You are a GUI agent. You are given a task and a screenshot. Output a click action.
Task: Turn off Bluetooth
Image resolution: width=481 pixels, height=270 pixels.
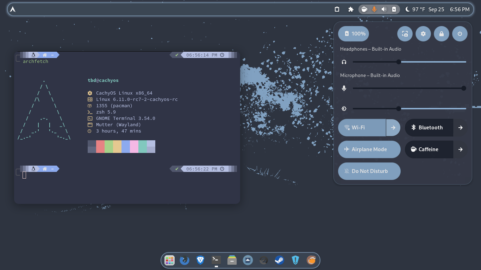[x=429, y=128]
